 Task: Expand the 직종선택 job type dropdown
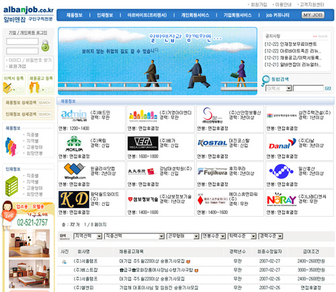(x=134, y=236)
